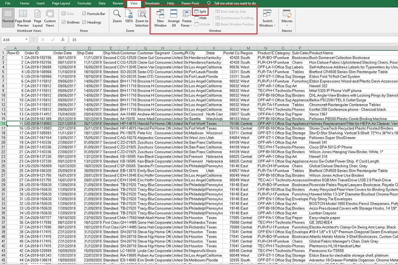Switch to the Insert tab
The width and height of the screenshot is (398, 265).
click(40, 3)
